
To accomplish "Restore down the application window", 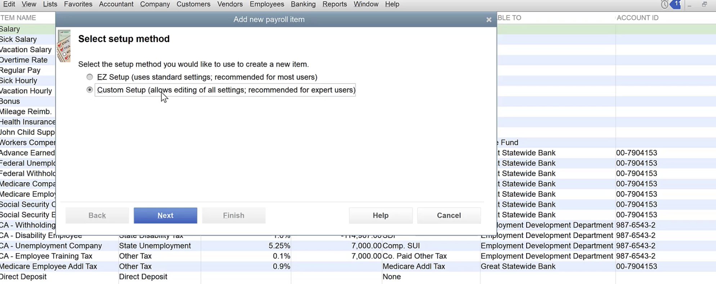I will [704, 5].
